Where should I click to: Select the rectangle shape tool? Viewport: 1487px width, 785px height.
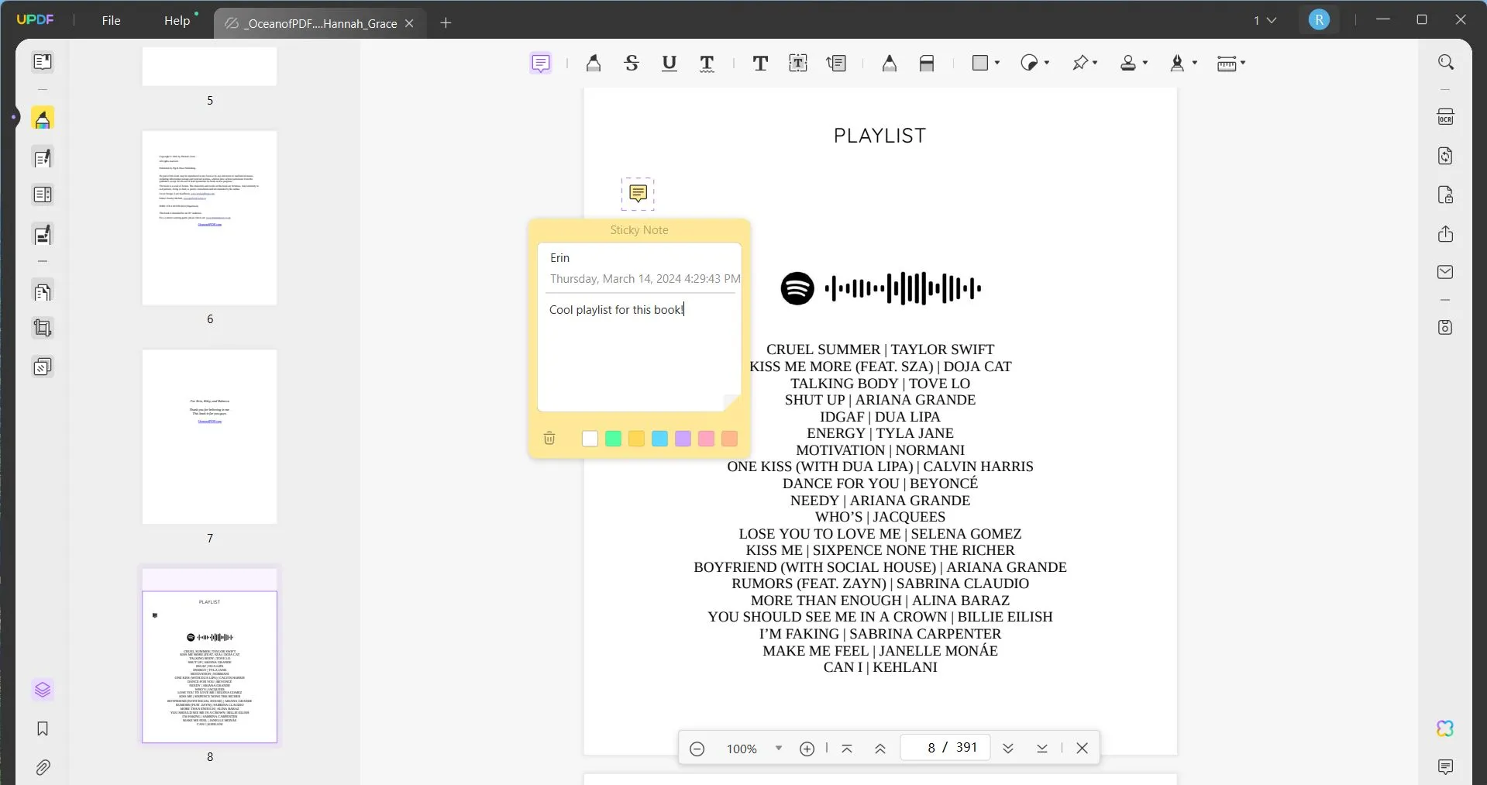(980, 63)
